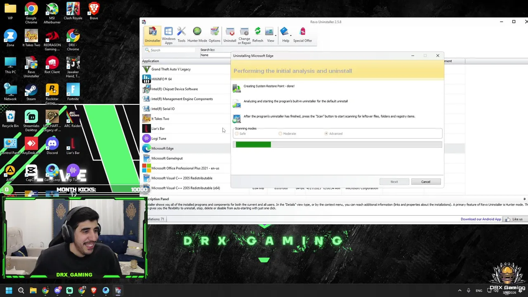Select It Takes Two in the program list

click(x=186, y=119)
